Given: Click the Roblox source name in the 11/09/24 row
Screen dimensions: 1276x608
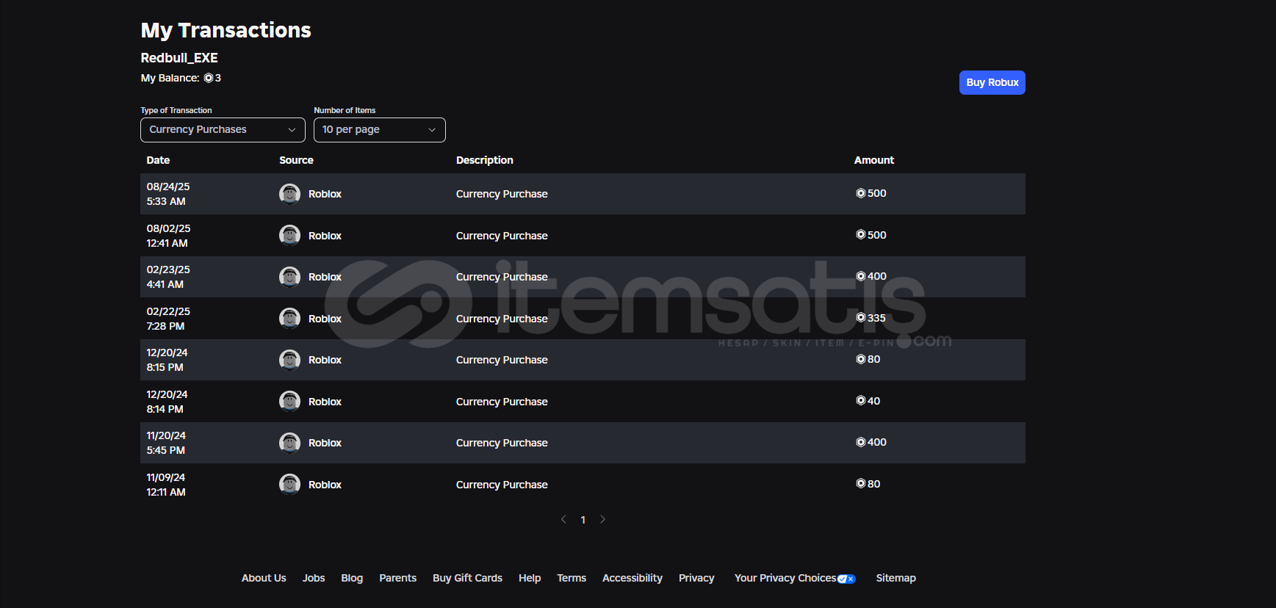Looking at the screenshot, I should point(325,485).
